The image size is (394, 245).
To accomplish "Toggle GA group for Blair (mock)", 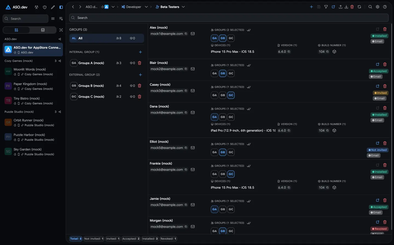I will point(215,73).
